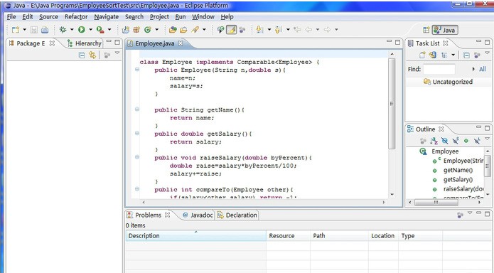This screenshot has width=494, height=273.
Task: Switch to the Javadoc tab
Action: [x=198, y=215]
